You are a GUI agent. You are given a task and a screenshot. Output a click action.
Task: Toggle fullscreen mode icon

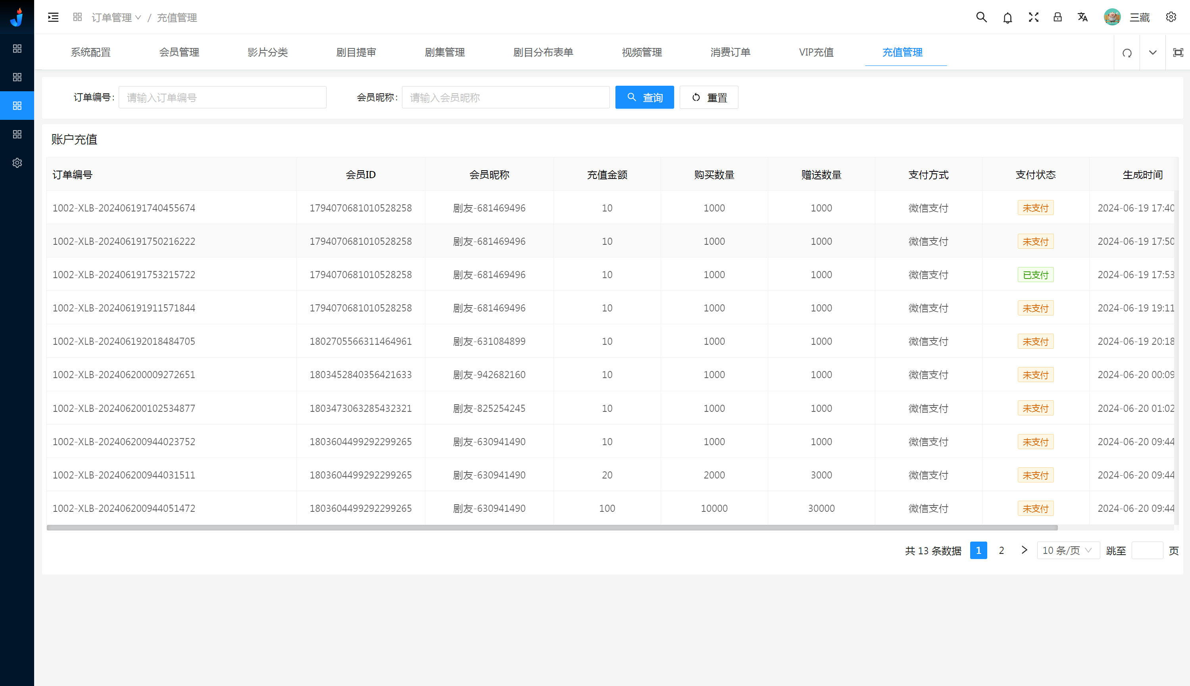tap(1033, 17)
